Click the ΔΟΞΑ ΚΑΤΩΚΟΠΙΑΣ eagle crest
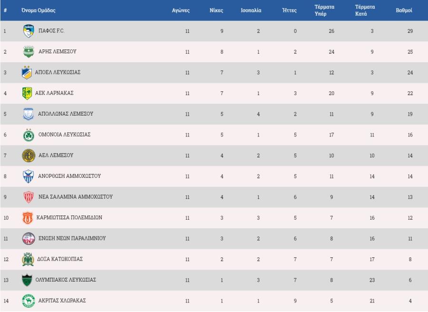 (28, 259)
